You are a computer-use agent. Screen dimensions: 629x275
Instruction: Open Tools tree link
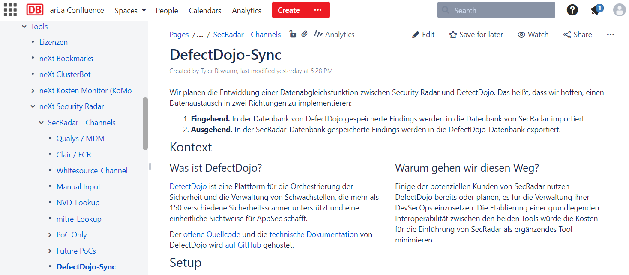click(39, 27)
